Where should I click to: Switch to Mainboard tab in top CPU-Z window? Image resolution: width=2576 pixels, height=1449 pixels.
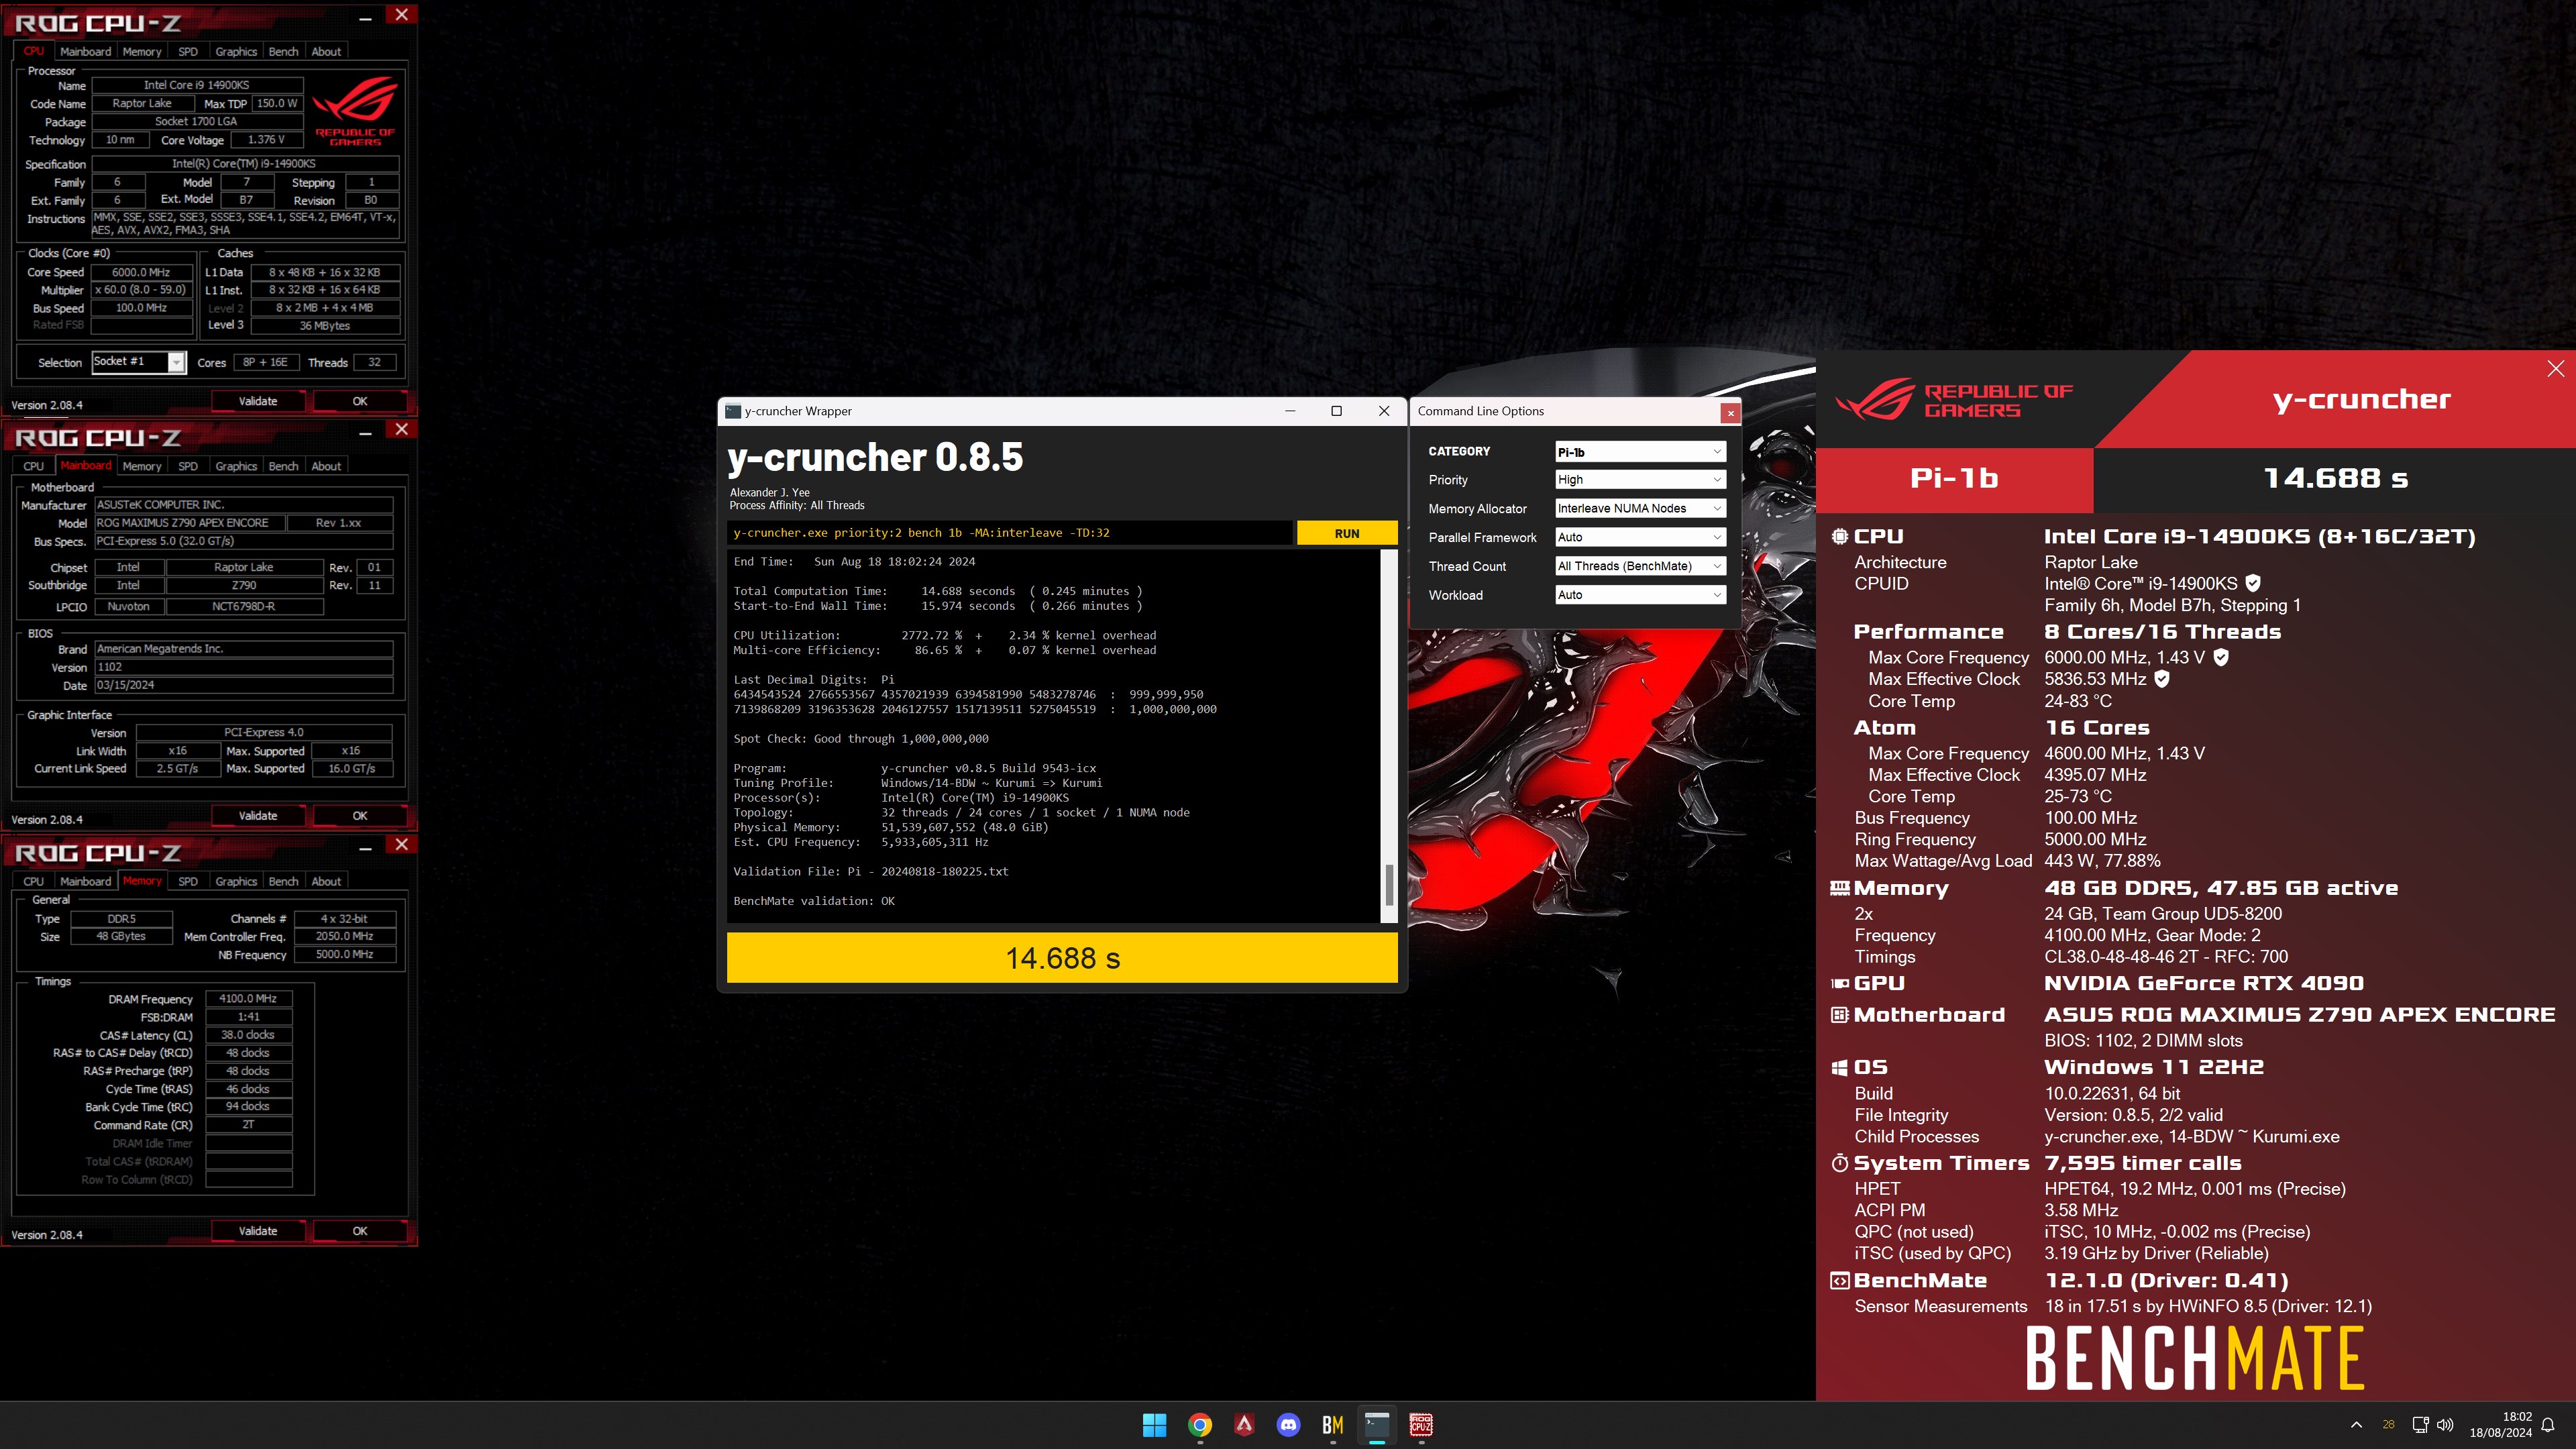(85, 51)
